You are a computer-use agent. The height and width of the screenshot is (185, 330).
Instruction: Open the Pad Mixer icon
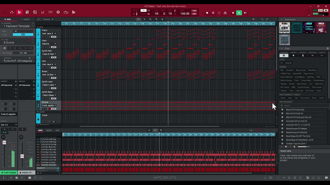(43, 12)
